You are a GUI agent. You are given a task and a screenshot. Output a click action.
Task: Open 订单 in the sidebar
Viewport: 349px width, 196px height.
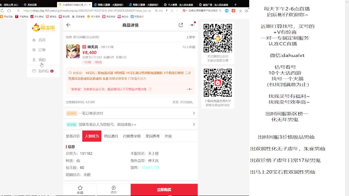point(39,50)
